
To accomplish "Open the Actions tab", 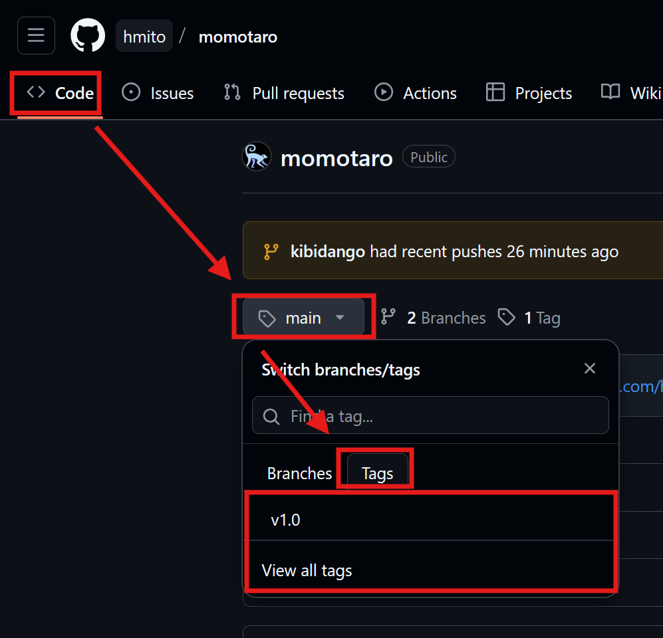I will (x=415, y=93).
